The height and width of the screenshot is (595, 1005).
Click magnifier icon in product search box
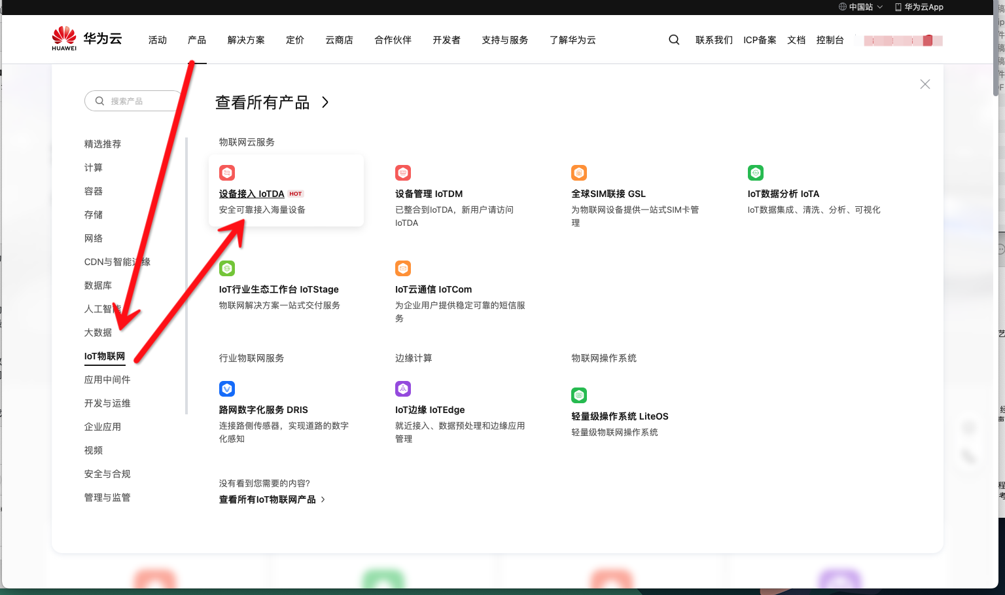point(99,101)
